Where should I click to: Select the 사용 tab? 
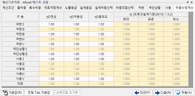(168, 8)
